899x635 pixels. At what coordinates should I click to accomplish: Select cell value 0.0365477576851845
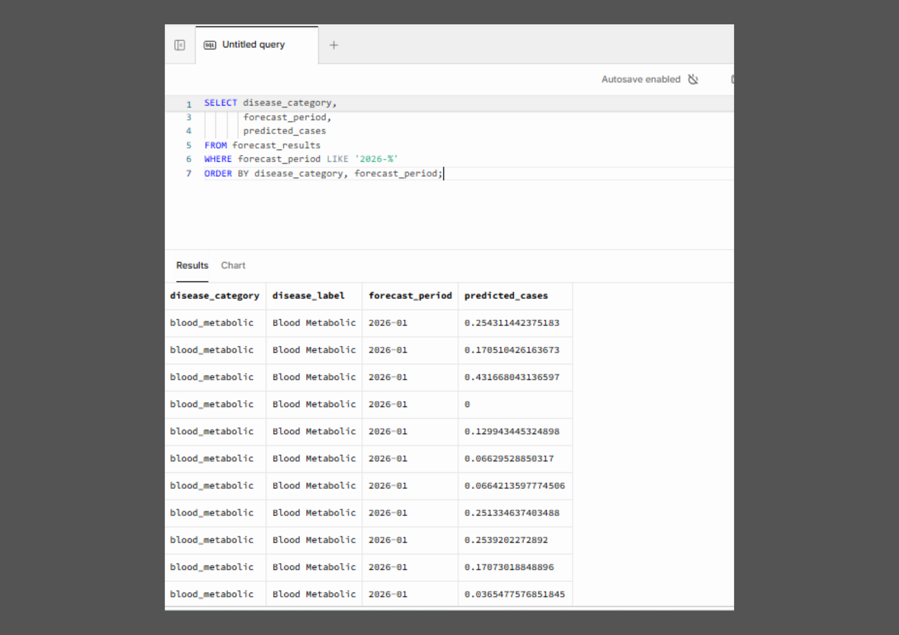(x=515, y=595)
